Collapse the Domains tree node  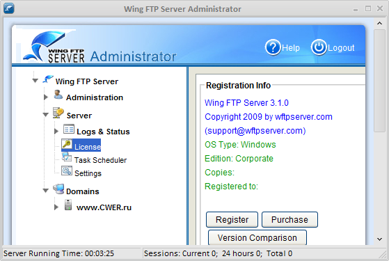(x=46, y=191)
